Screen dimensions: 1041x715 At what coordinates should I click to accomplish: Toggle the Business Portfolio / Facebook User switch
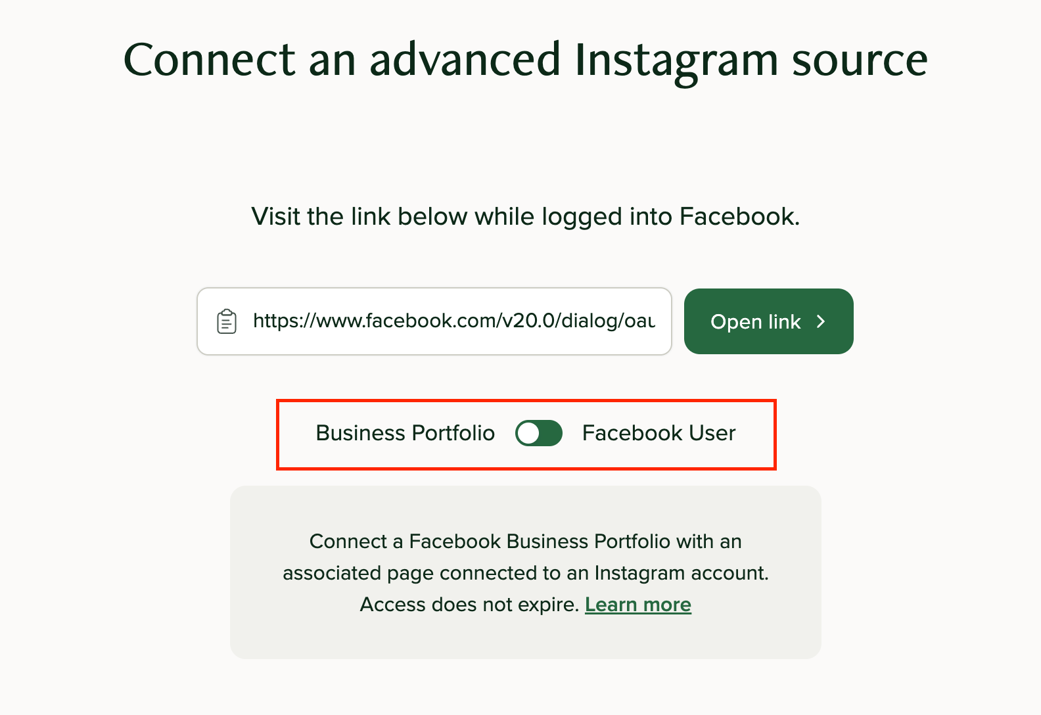[539, 433]
